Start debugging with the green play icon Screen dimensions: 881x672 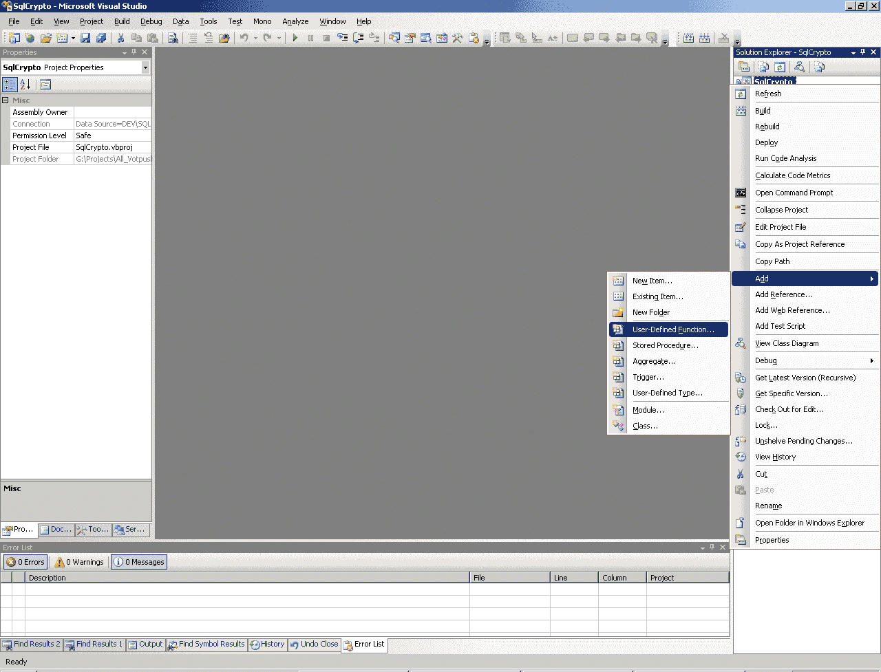click(x=295, y=39)
